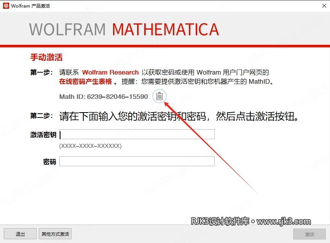Click the 密码 field label
Viewport: 330px width, 243px height.
(49, 162)
